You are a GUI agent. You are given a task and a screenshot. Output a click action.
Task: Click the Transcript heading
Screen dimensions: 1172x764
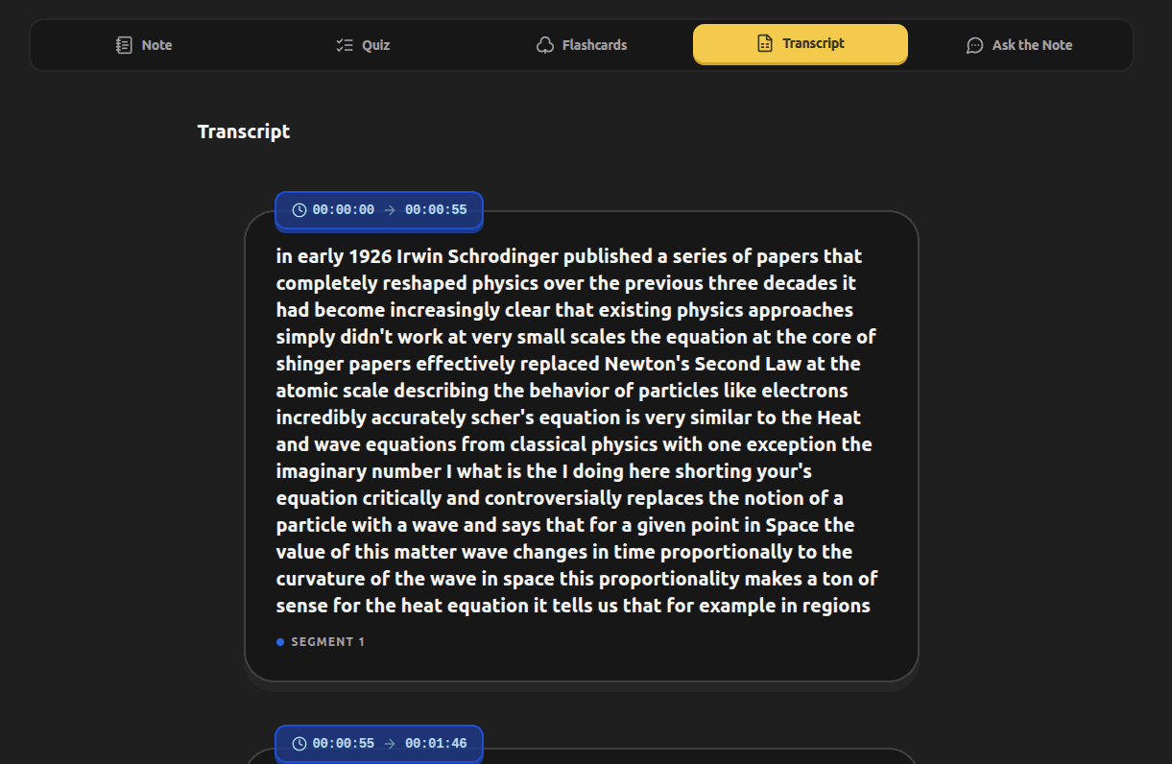[244, 131]
